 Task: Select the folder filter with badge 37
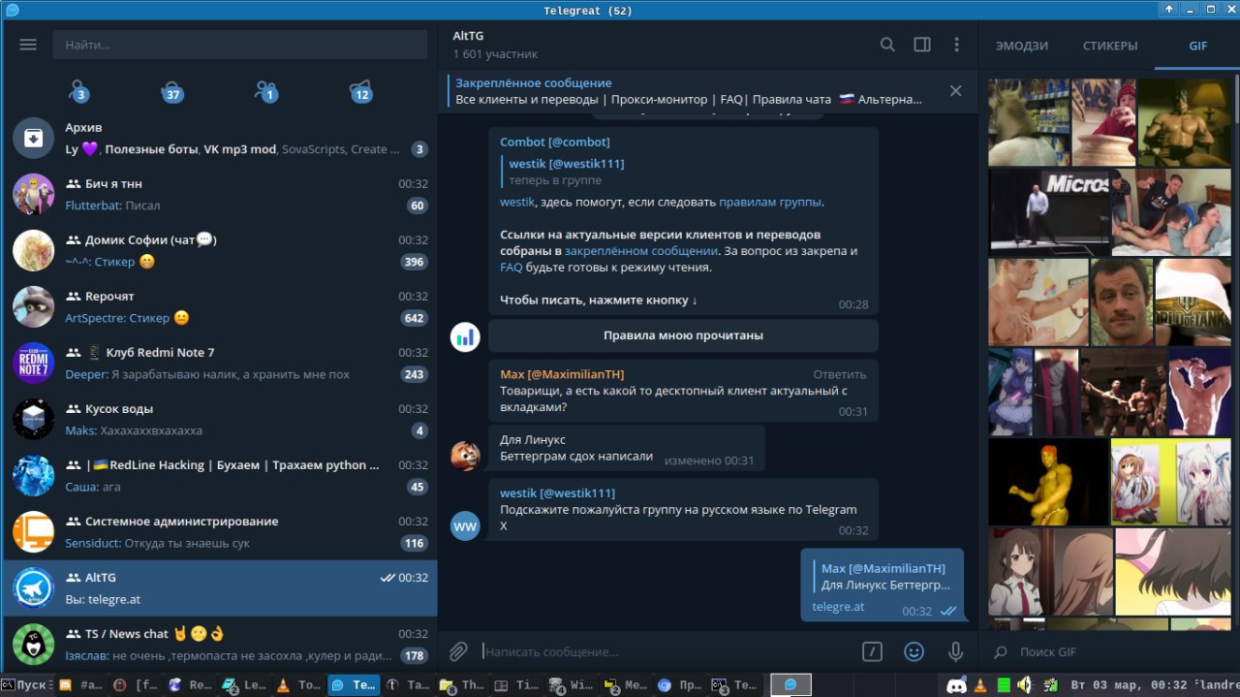[x=172, y=91]
